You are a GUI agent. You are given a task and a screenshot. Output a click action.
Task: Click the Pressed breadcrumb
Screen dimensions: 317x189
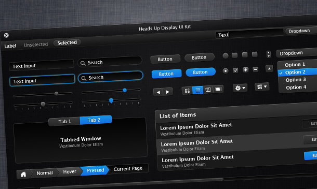(95, 170)
